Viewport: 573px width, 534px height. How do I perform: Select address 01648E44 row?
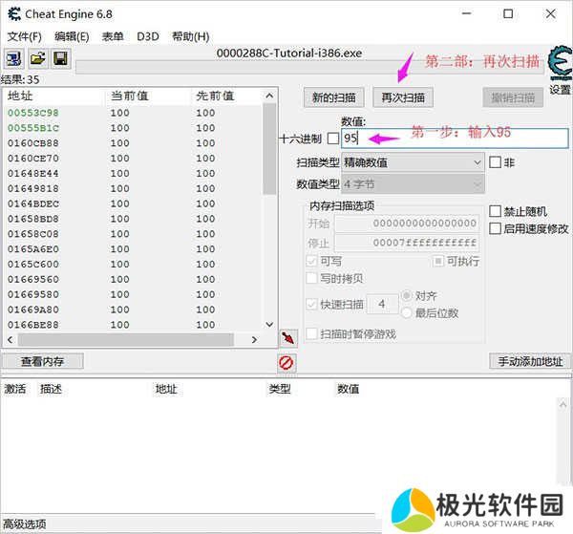pyautogui.click(x=133, y=173)
